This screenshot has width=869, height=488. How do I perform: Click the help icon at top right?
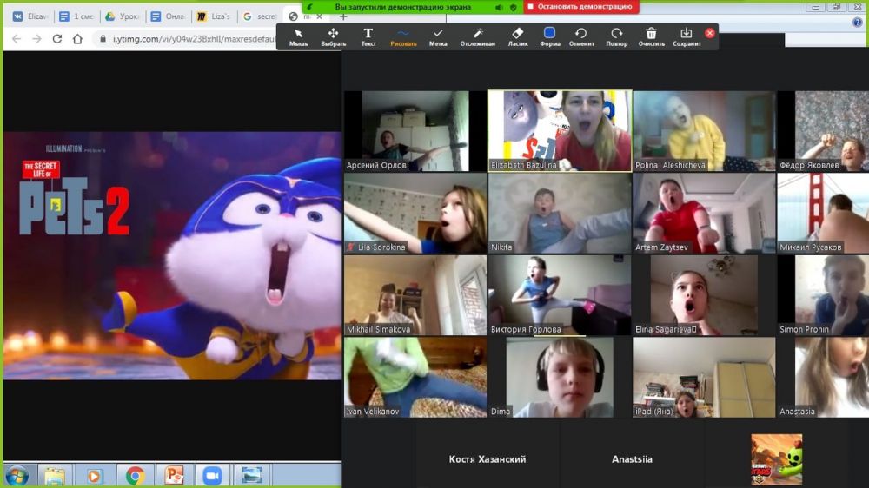tap(858, 23)
